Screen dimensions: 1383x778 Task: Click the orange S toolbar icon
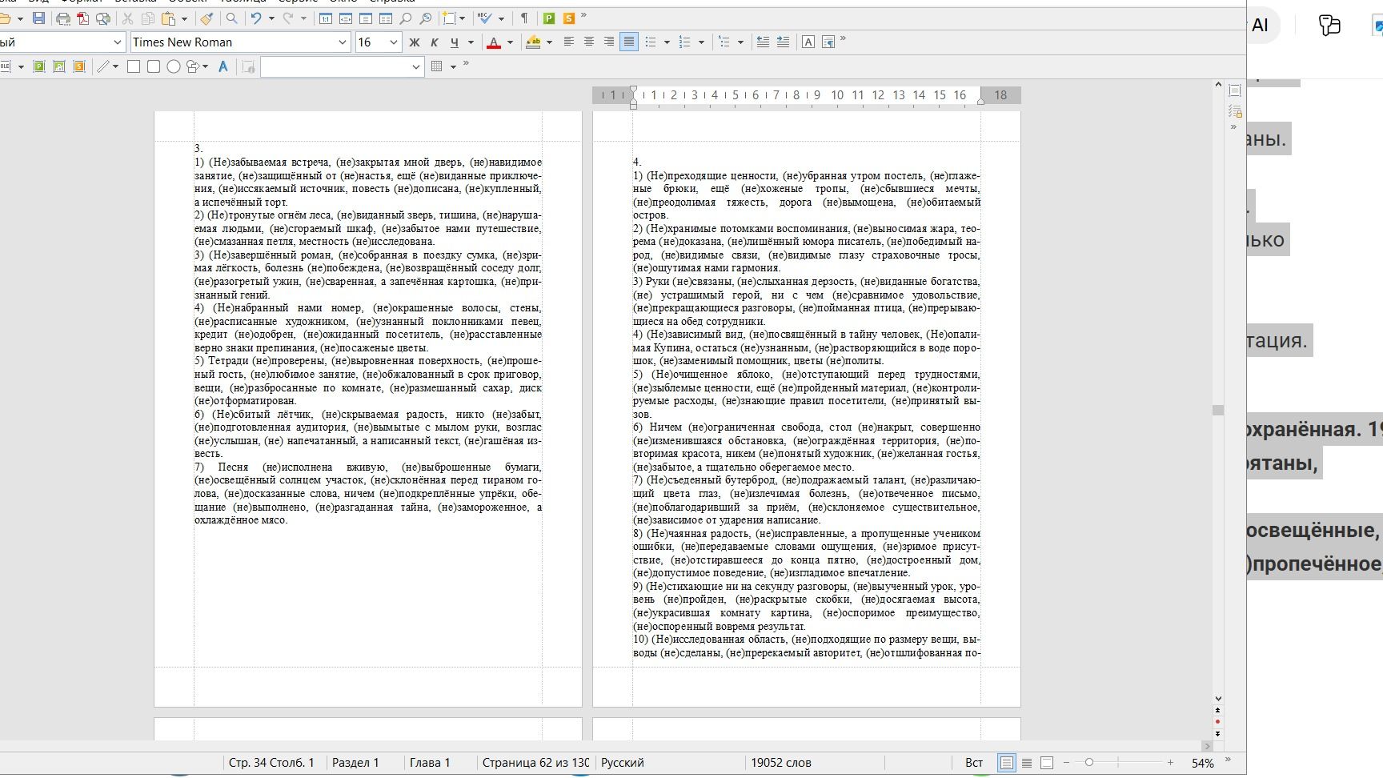[x=569, y=18]
